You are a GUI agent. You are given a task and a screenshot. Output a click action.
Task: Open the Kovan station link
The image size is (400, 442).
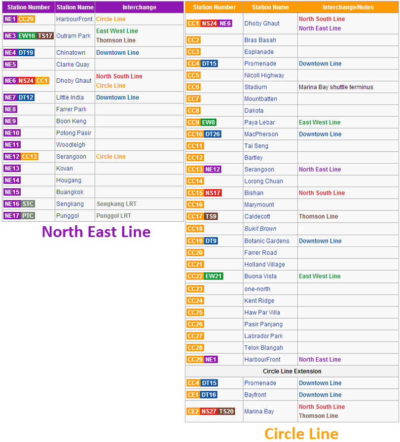point(65,169)
